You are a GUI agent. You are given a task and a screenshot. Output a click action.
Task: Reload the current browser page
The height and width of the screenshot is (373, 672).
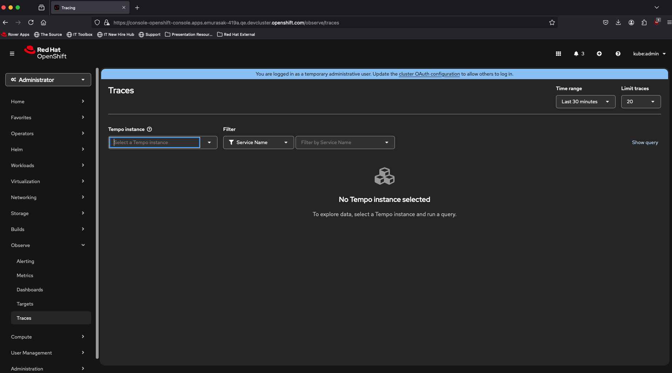31,22
